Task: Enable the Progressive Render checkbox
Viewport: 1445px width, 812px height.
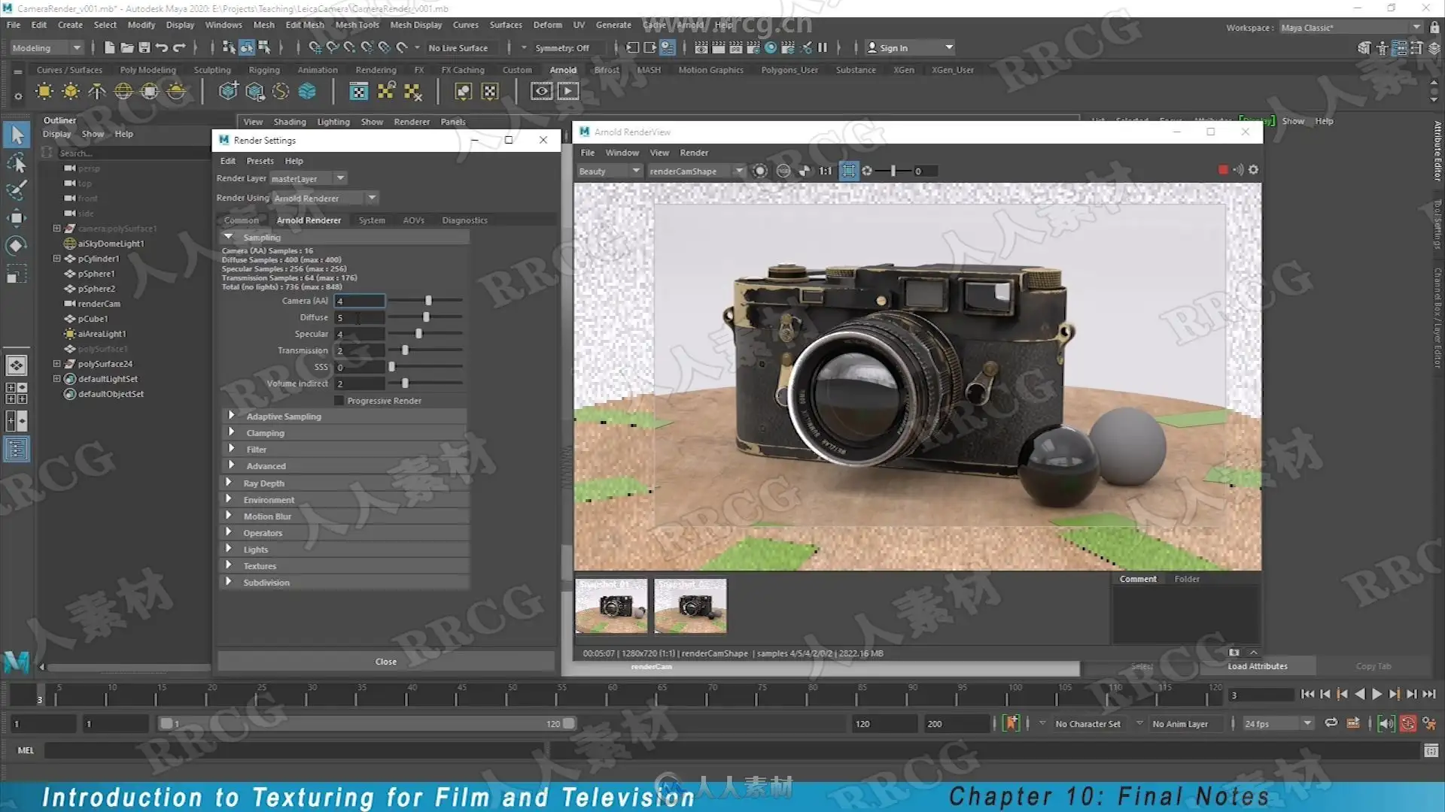Action: [339, 401]
